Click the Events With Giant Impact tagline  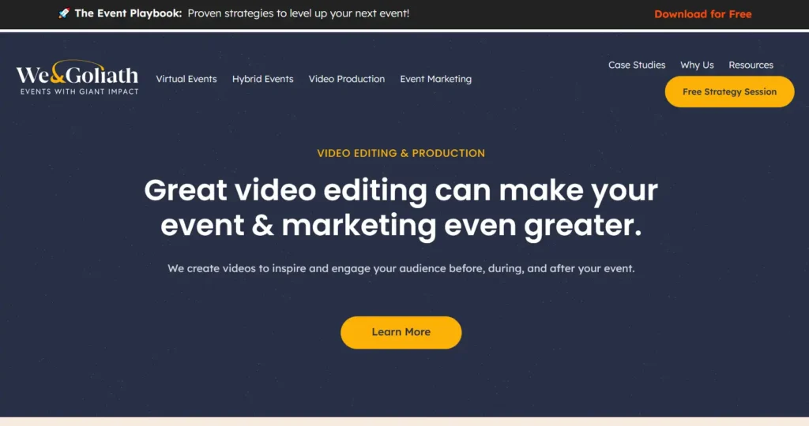coord(80,92)
